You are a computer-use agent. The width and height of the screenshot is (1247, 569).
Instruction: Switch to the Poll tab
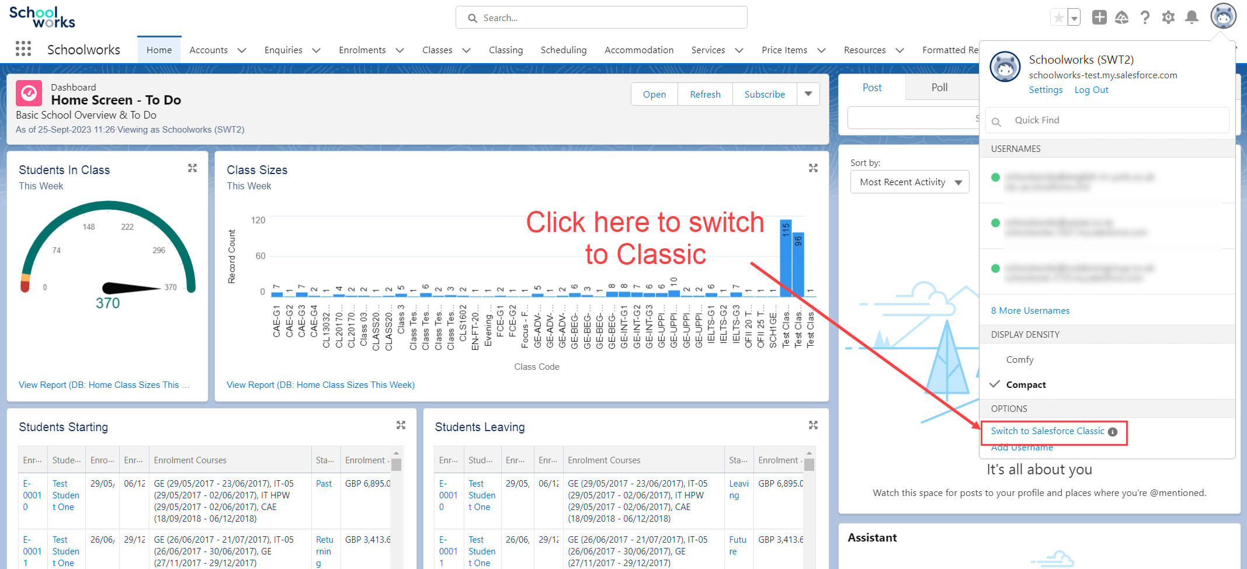pos(939,88)
